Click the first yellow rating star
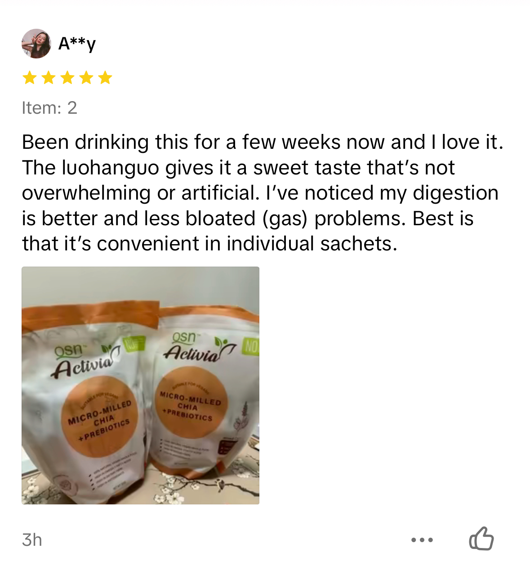The width and height of the screenshot is (530, 566). (x=30, y=78)
